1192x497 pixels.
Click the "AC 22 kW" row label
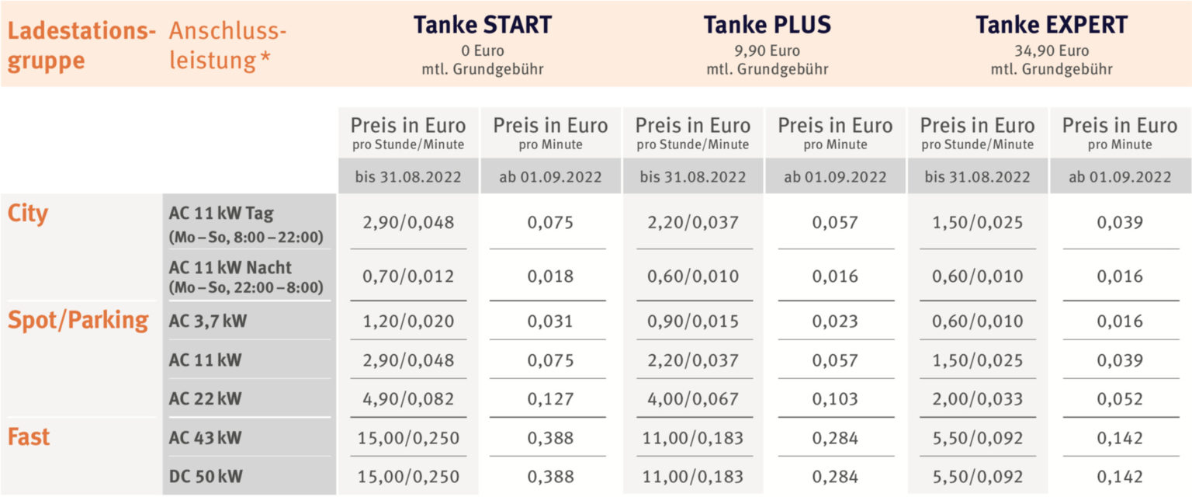coord(205,399)
